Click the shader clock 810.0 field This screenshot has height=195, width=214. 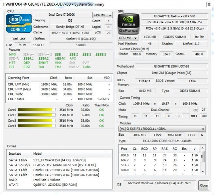click(x=137, y=54)
